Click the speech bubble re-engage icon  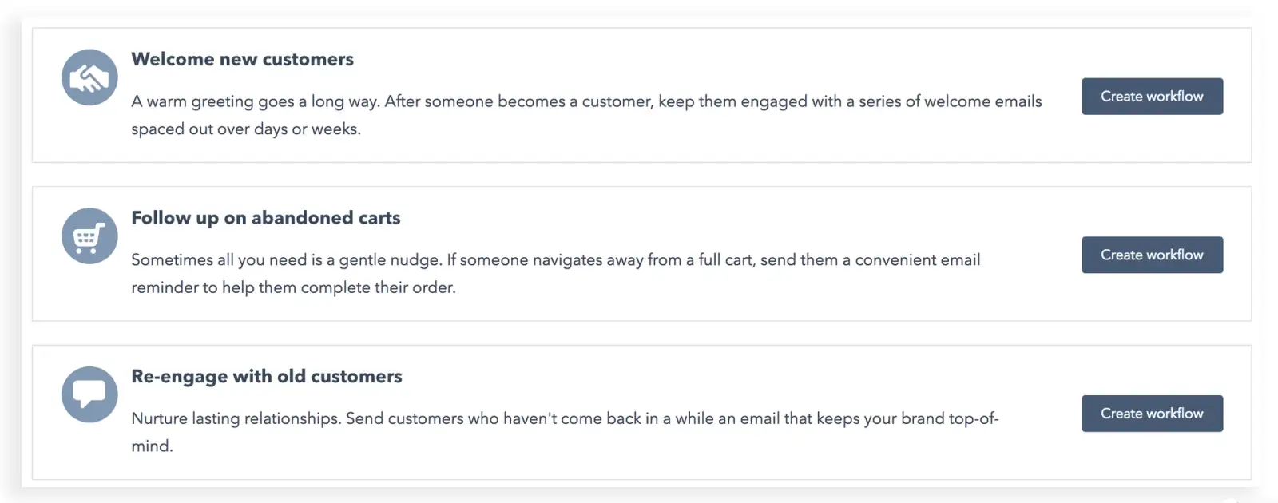click(x=89, y=394)
